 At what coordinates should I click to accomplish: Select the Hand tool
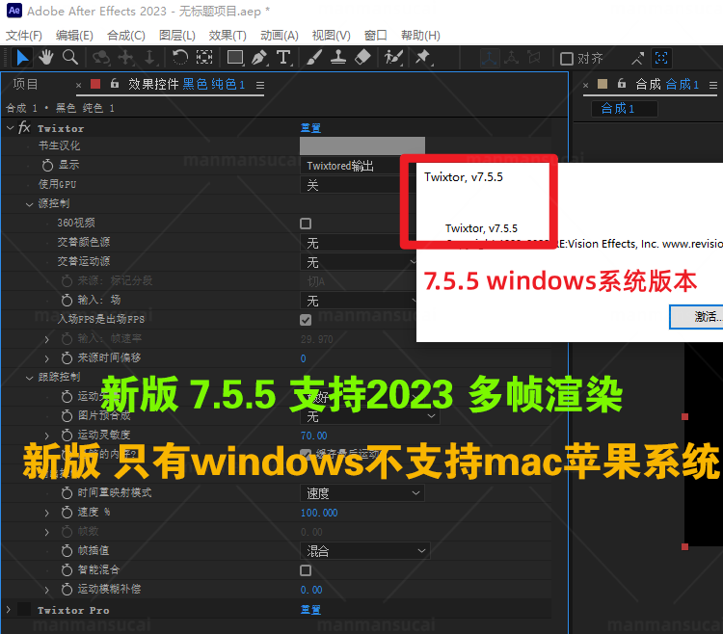tap(45, 58)
